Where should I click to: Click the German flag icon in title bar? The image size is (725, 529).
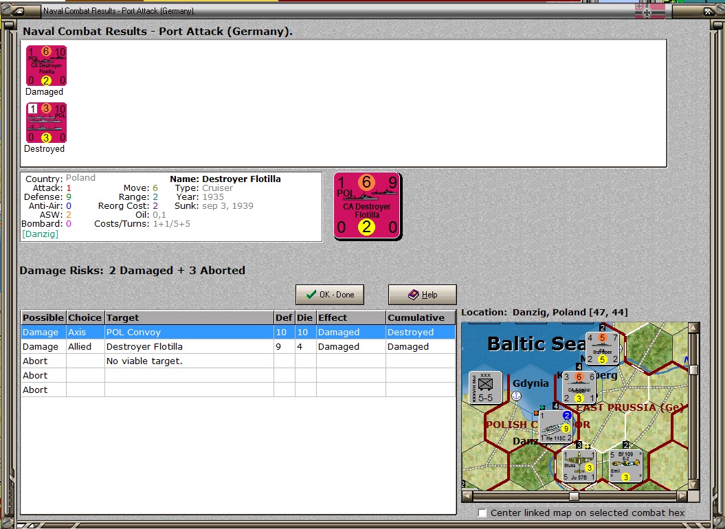click(x=650, y=10)
